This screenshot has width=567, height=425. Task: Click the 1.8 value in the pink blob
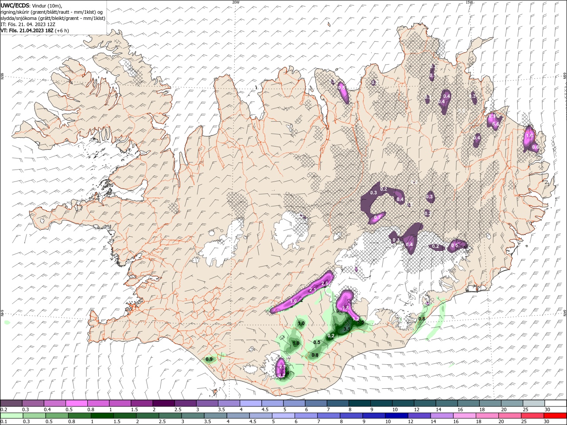pyautogui.click(x=346, y=307)
